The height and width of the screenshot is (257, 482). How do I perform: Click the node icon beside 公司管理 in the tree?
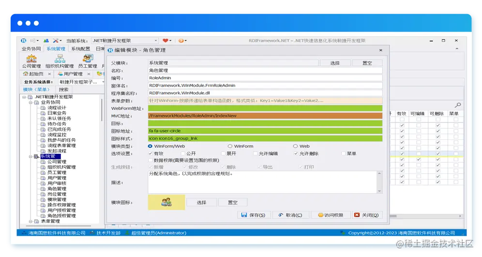coord(43,162)
